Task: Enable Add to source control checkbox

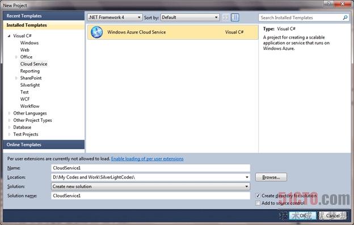Action: pyautogui.click(x=258, y=203)
